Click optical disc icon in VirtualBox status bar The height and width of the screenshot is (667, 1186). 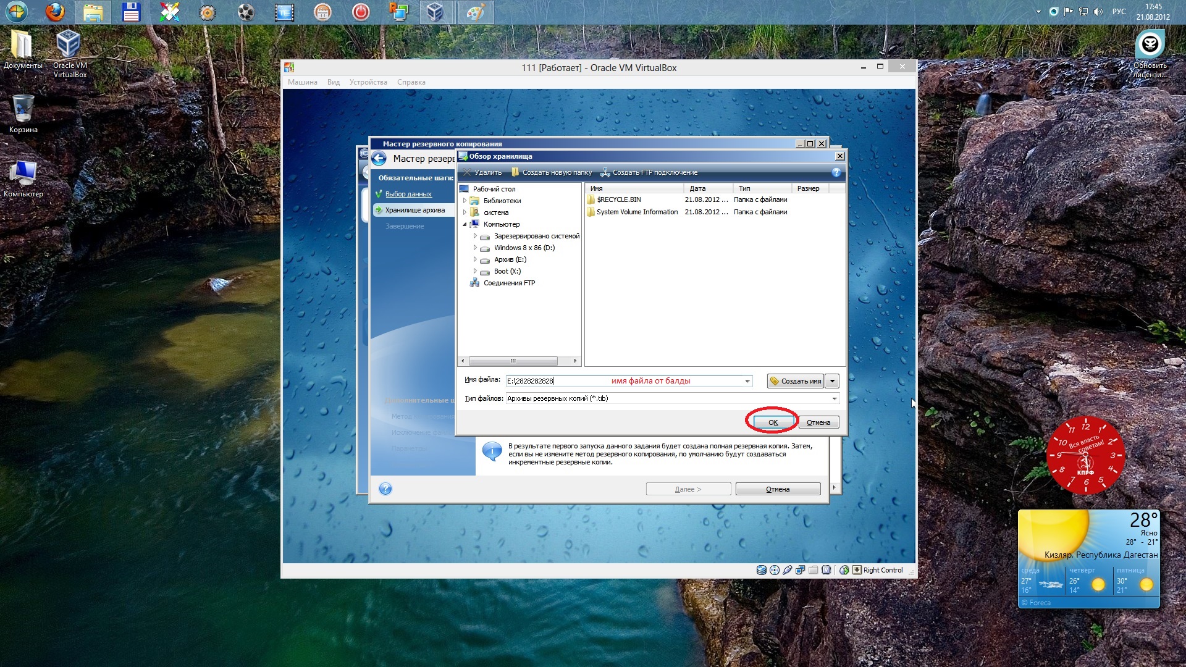pyautogui.click(x=775, y=570)
